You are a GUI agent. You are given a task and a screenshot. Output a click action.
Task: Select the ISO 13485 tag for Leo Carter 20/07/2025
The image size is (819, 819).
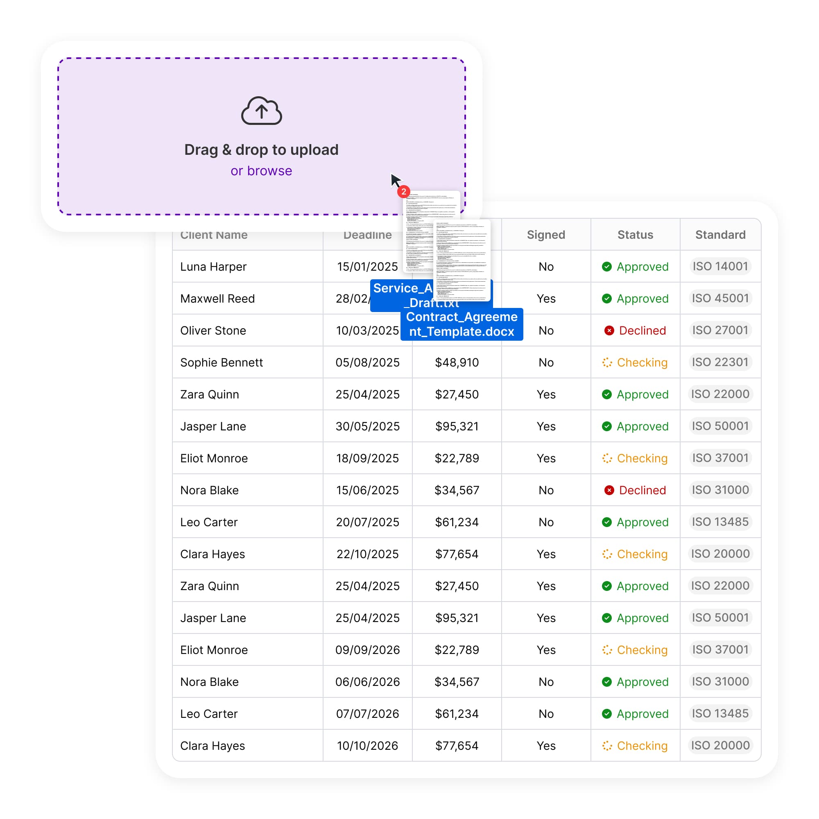coord(720,521)
